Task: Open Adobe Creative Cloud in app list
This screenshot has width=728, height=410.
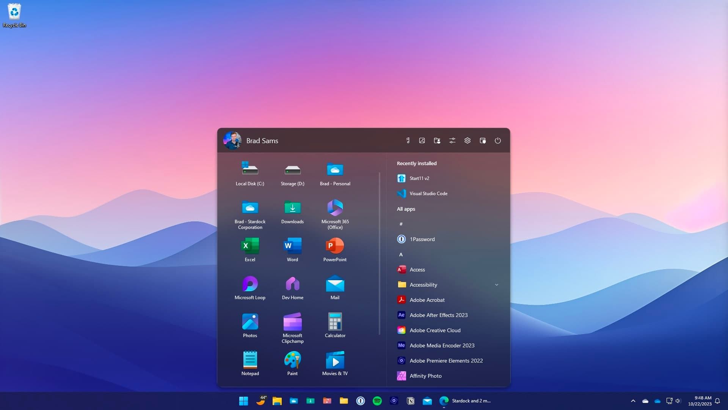Action: pyautogui.click(x=435, y=330)
